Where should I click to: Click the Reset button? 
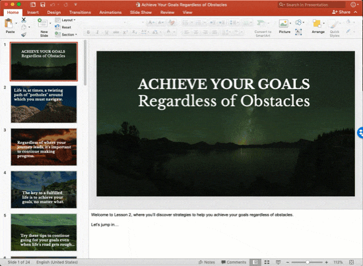tap(63, 27)
